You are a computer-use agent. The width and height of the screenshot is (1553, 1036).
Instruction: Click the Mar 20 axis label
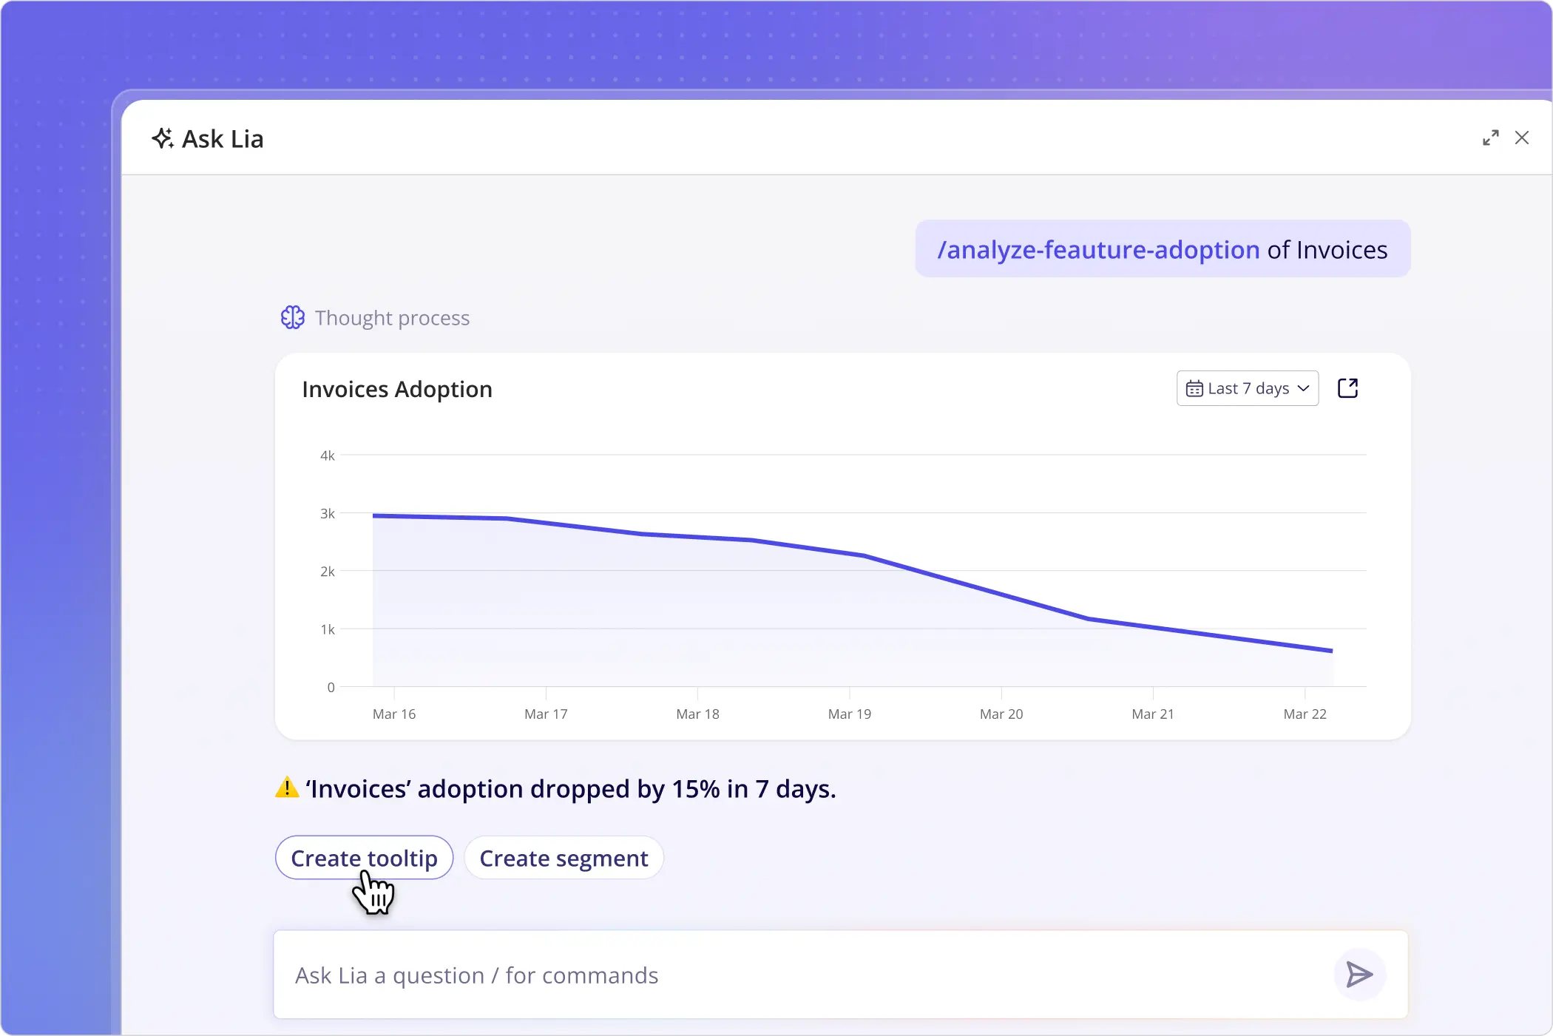(1001, 714)
